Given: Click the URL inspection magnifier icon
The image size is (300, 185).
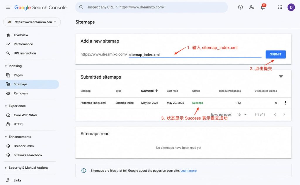Looking at the screenshot, I should pyautogui.click(x=8, y=53).
